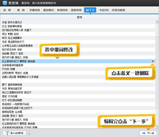The width and height of the screenshot is (159, 138).
Task: Click the scrollbar up arrow
Action: point(157,22)
